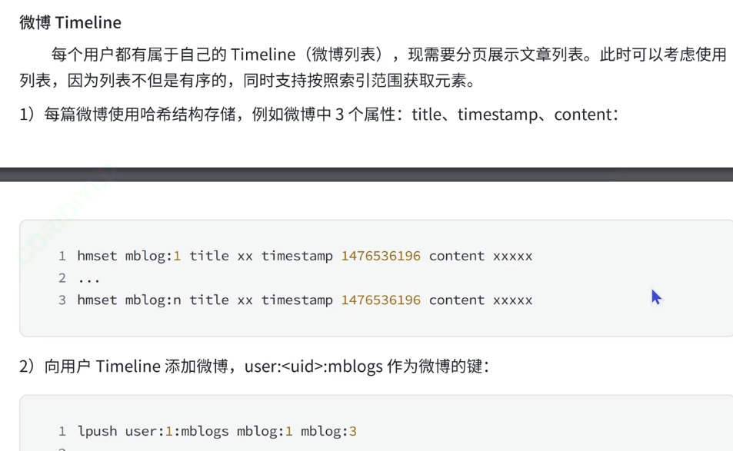Click 'timestamp' in the step 1 attribute list

tap(498, 114)
